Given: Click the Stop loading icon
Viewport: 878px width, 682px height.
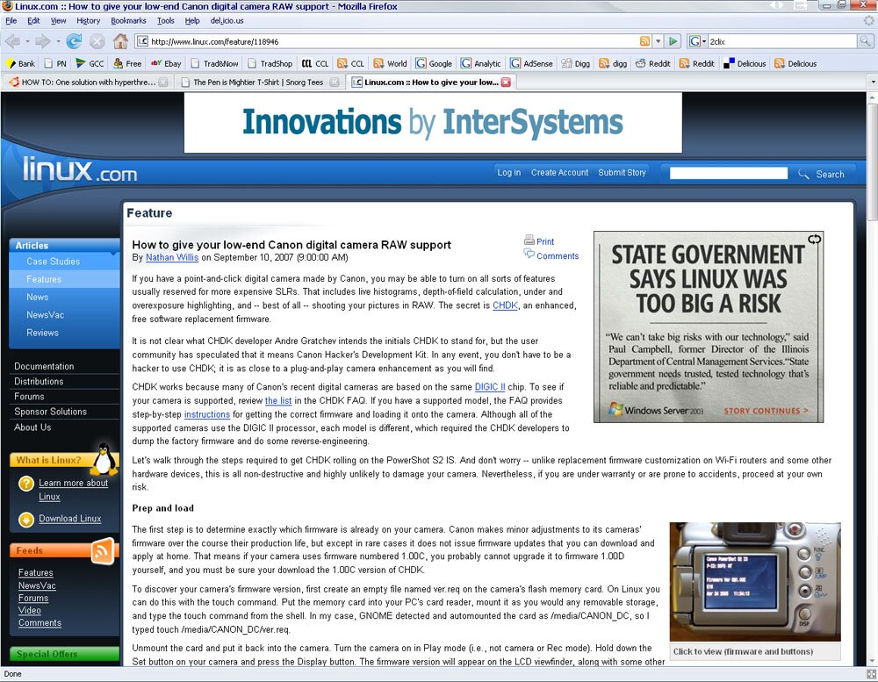Looking at the screenshot, I should point(97,41).
